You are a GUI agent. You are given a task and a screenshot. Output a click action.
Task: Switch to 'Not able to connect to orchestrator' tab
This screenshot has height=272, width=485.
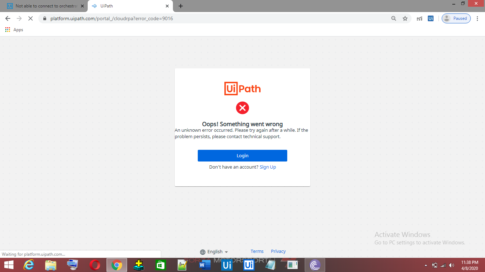pyautogui.click(x=44, y=6)
